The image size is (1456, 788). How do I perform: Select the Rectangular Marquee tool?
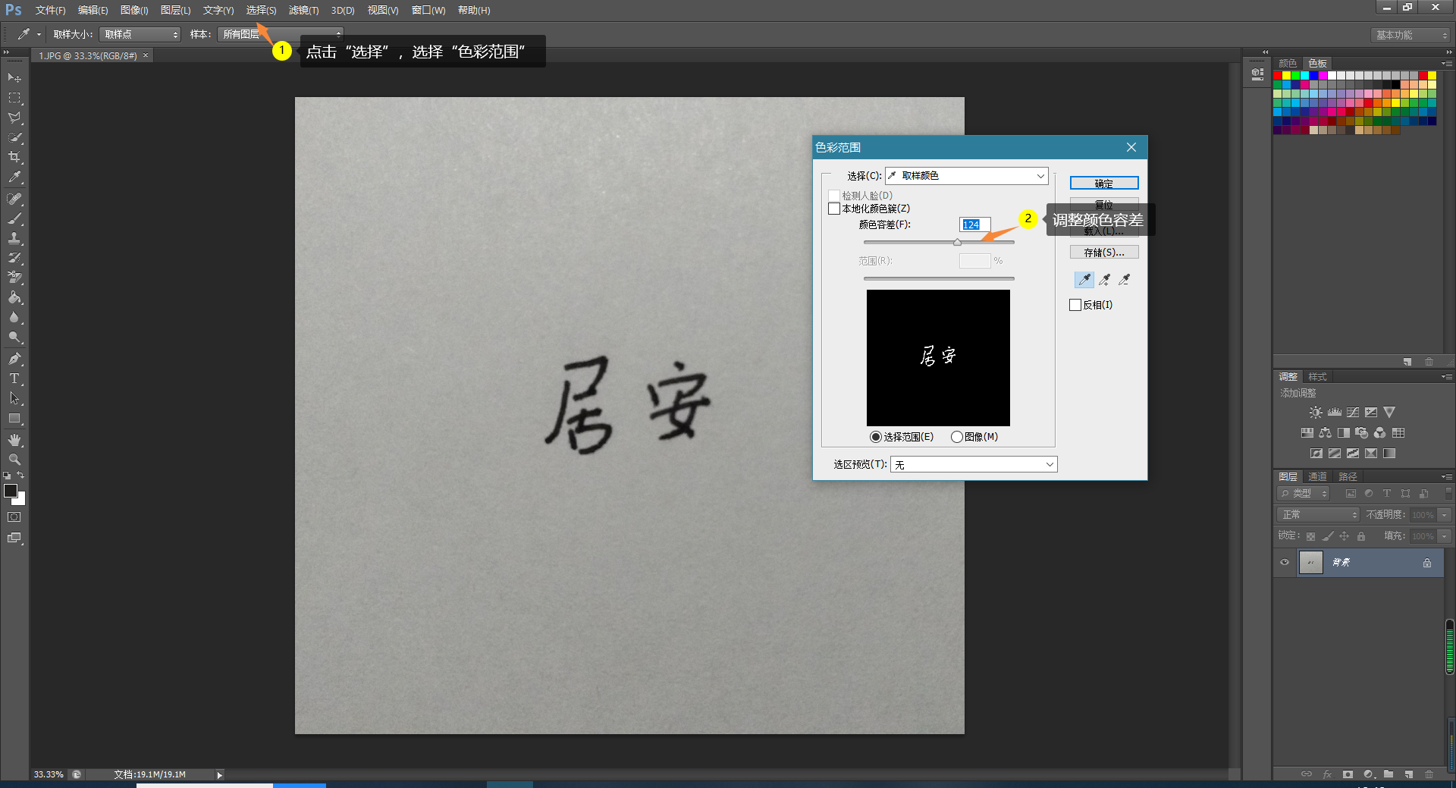click(14, 98)
